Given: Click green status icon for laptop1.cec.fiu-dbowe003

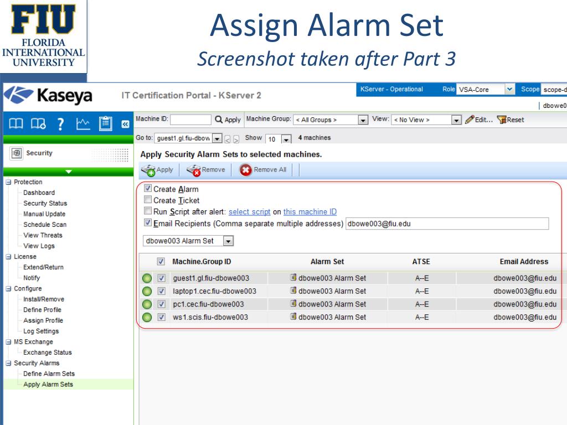Looking at the screenshot, I should (x=147, y=291).
